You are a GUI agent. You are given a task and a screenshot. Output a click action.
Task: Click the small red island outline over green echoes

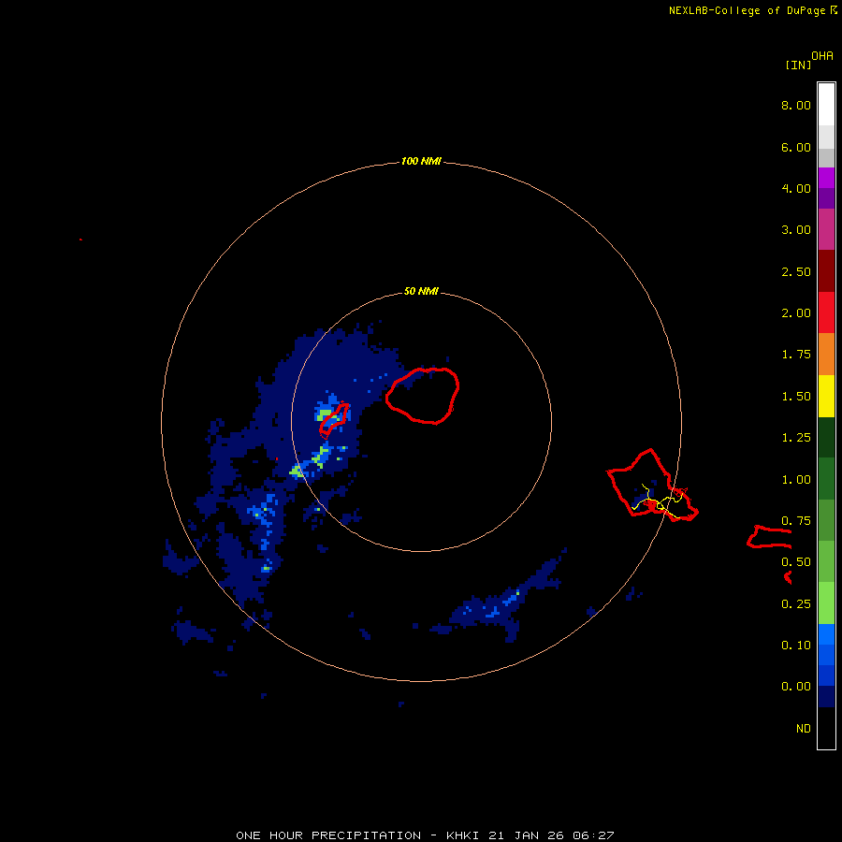(x=334, y=420)
